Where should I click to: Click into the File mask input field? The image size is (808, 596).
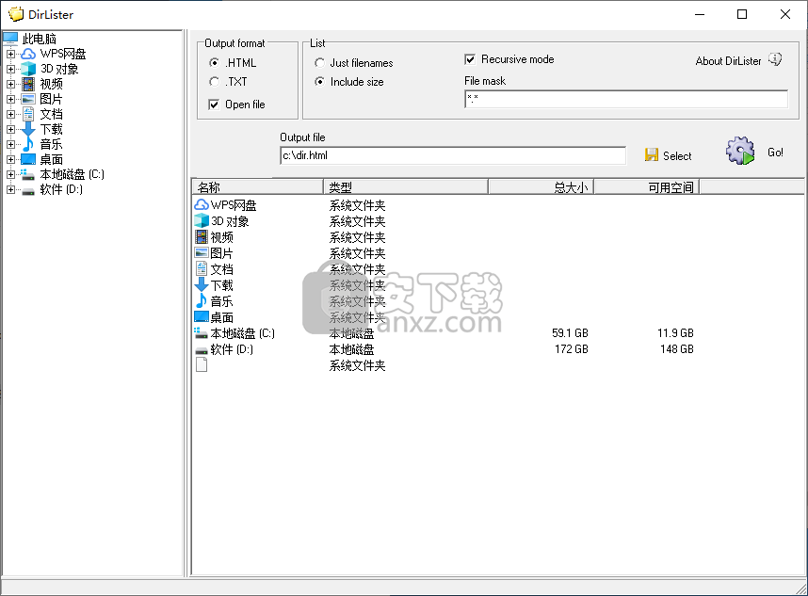[626, 99]
